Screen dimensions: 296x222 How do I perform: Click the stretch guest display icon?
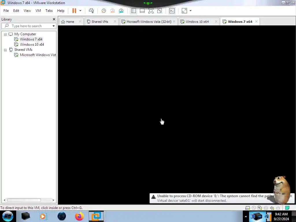click(x=184, y=11)
